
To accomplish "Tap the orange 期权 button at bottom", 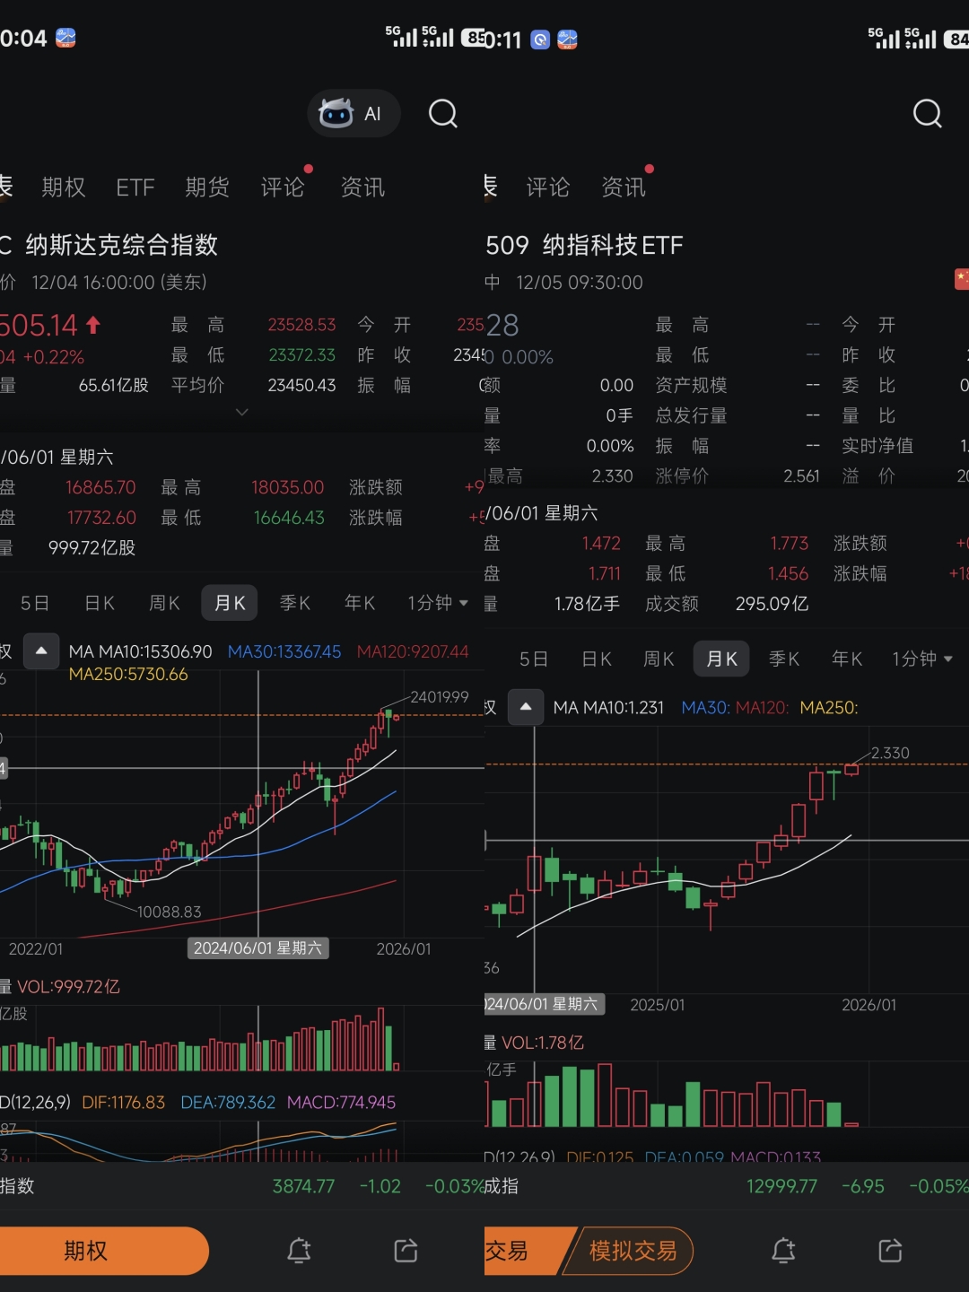I will (104, 1251).
